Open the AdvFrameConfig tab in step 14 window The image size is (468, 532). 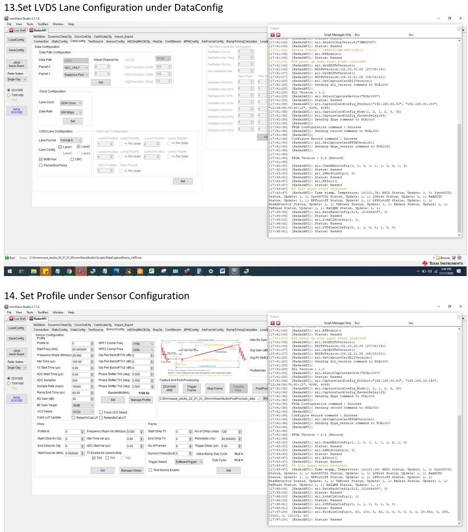[213, 330]
